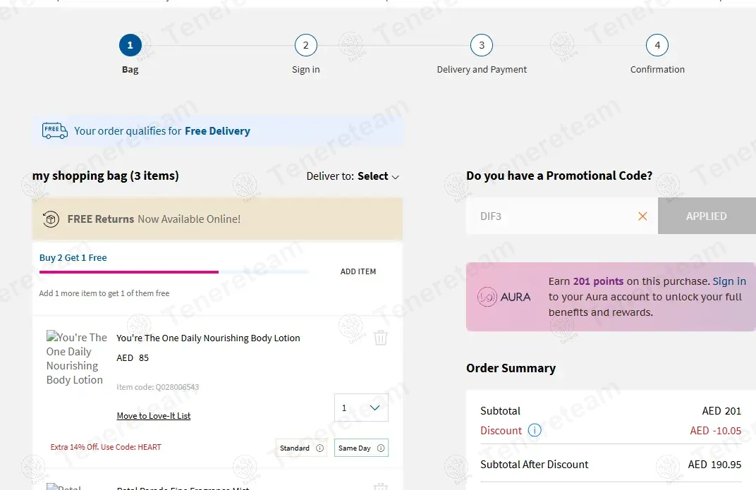Expand the Deliver to Select dropdown
756x490 pixels.
tap(353, 176)
